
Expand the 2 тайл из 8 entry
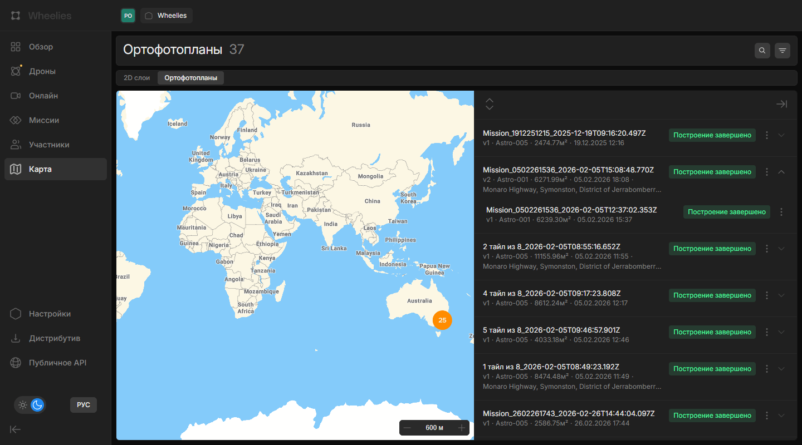[781, 249]
